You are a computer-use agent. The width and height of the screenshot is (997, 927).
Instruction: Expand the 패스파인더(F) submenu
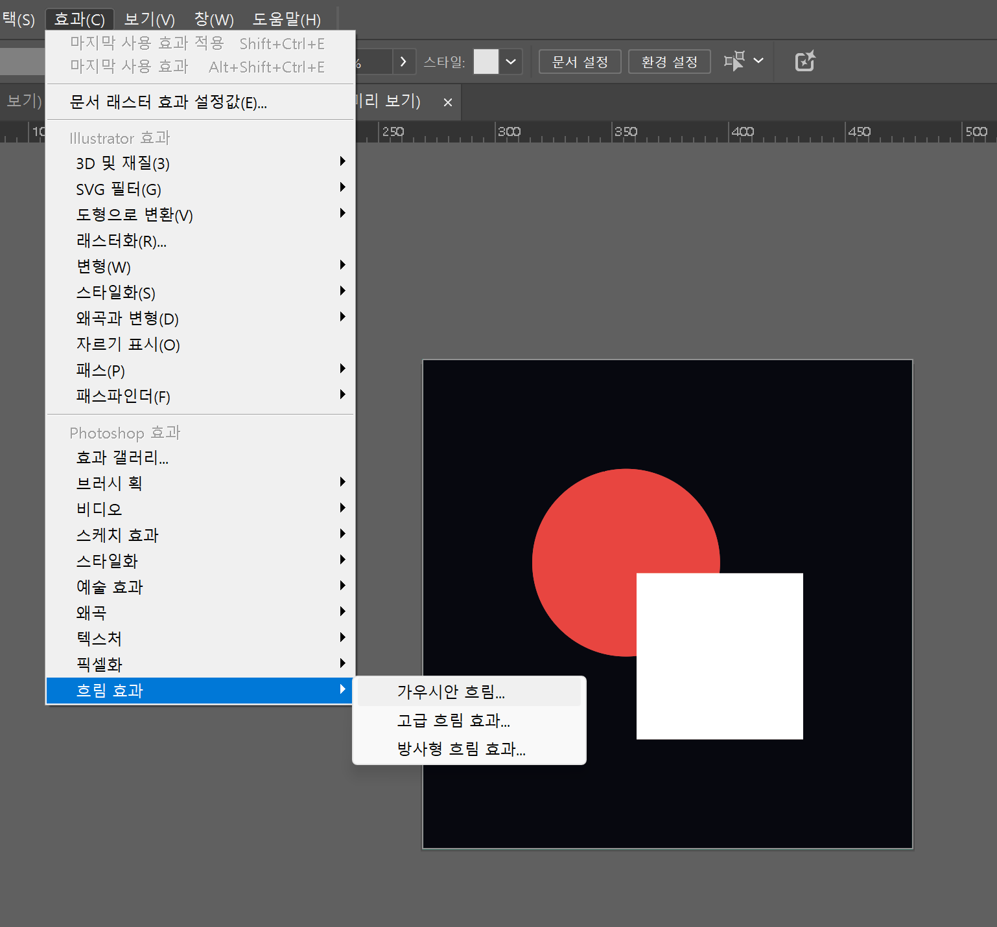click(200, 396)
